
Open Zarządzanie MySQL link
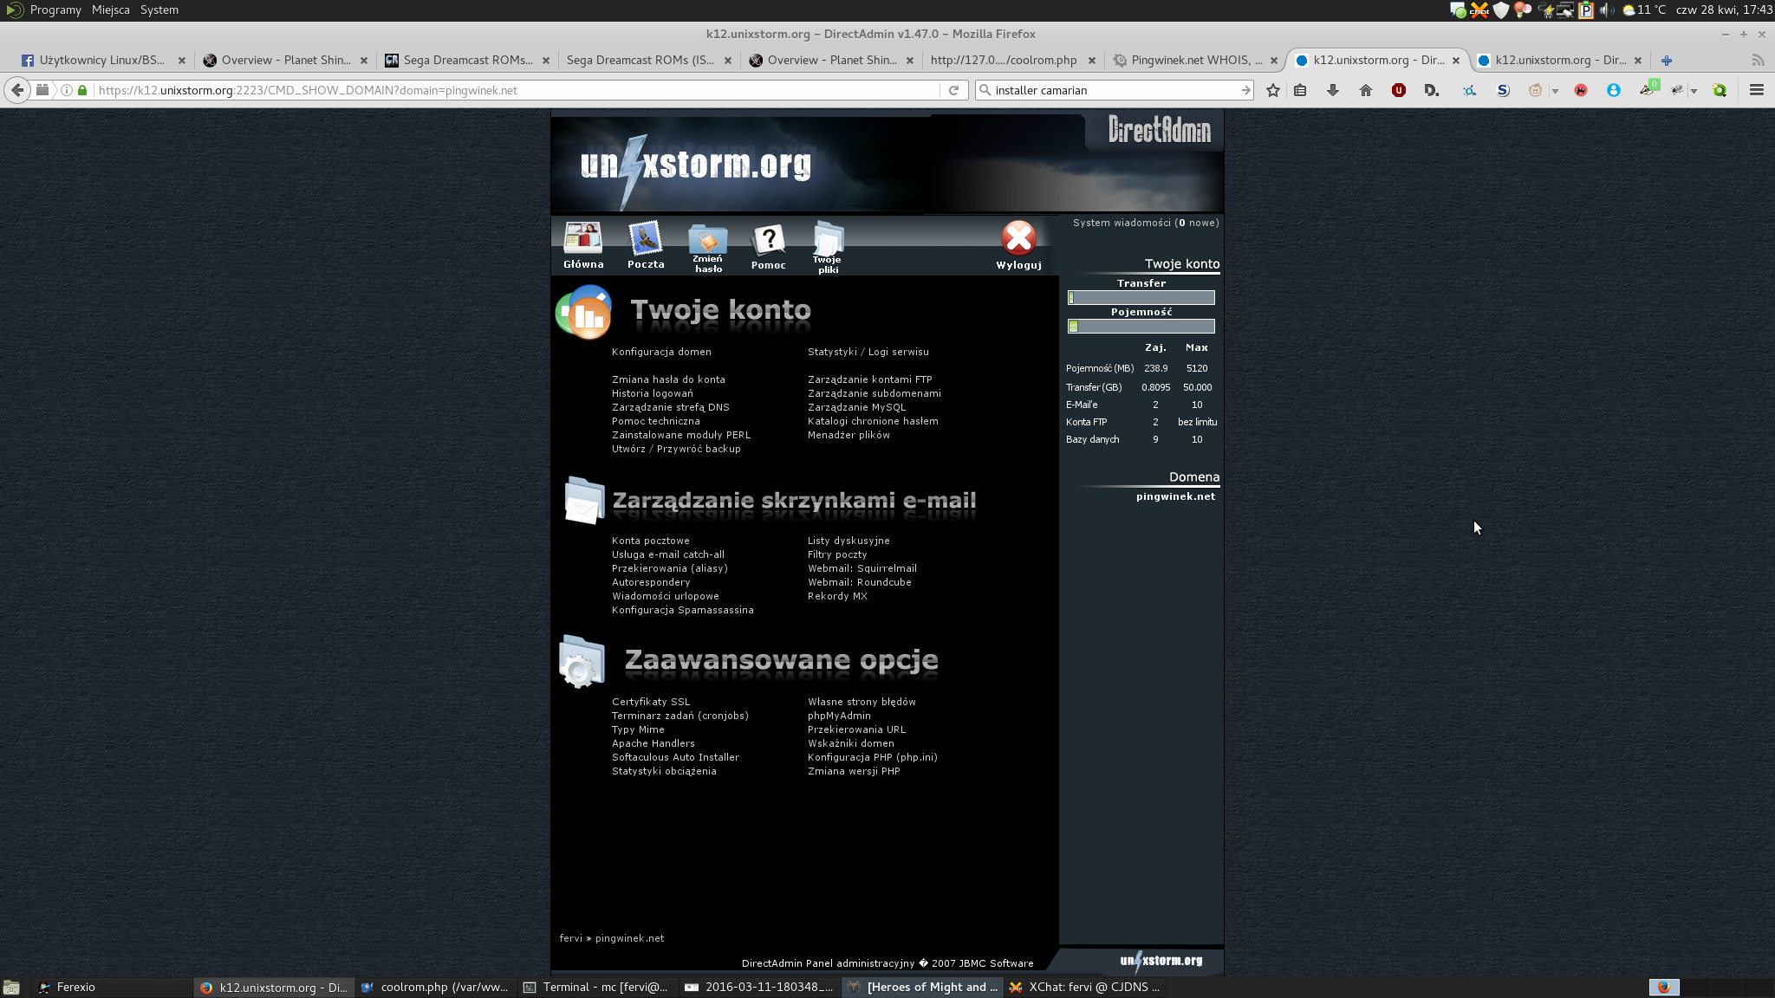click(856, 407)
